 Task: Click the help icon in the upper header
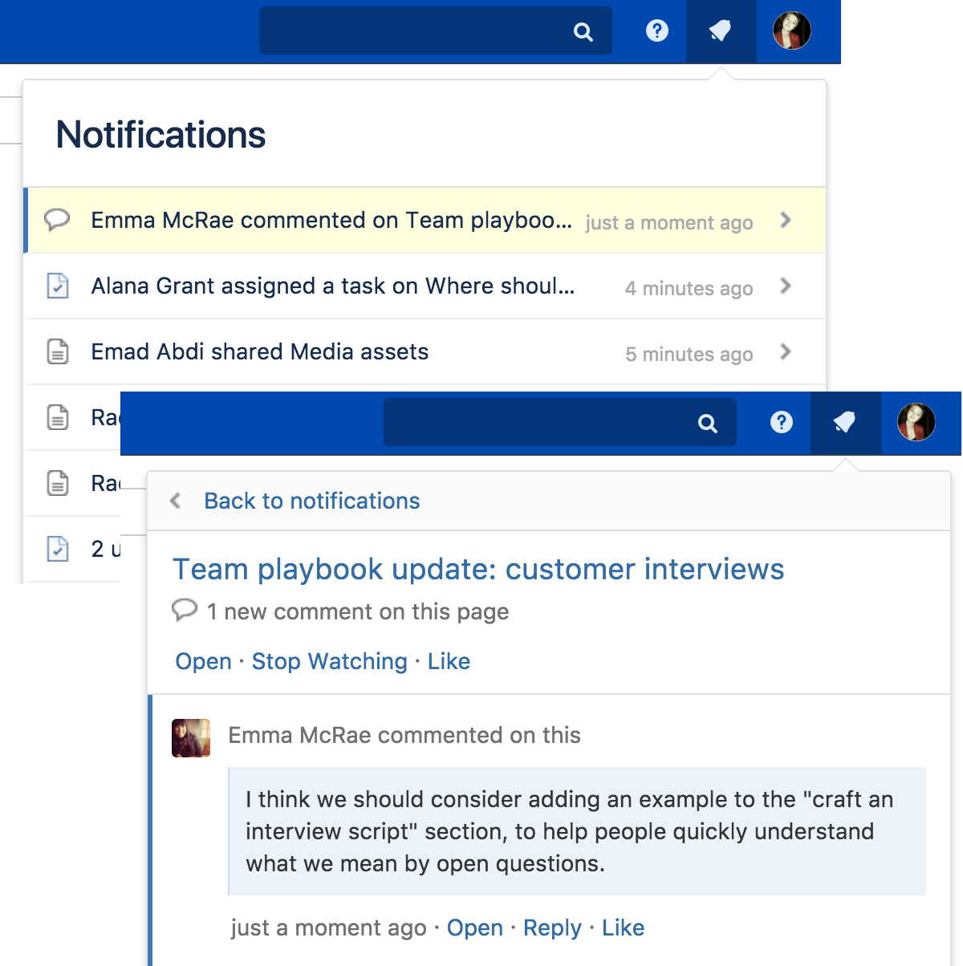click(657, 31)
